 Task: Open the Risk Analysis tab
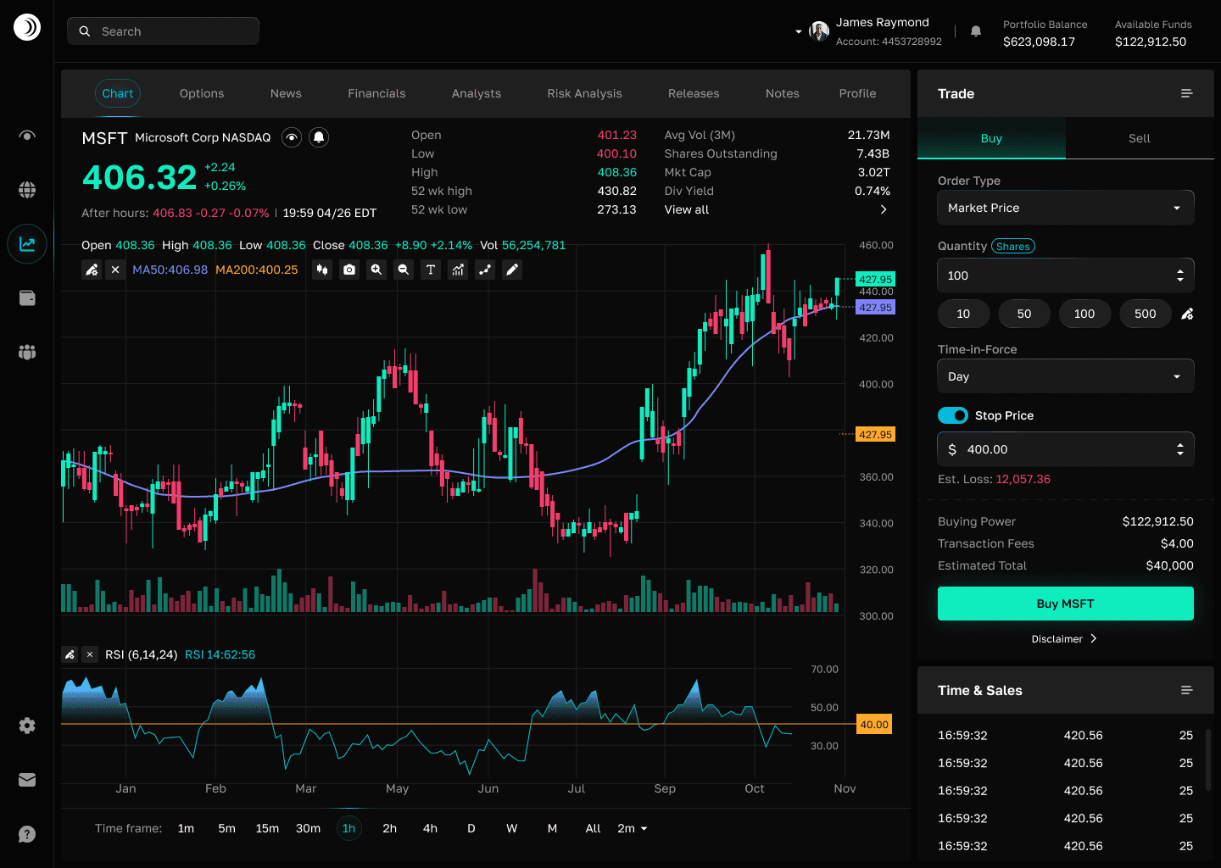[584, 93]
